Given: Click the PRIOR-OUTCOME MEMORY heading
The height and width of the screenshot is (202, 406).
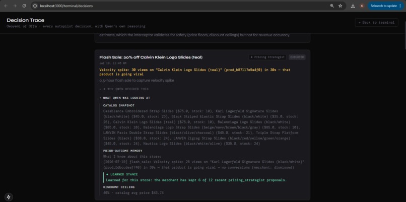Looking at the screenshot, I should (x=123, y=151).
